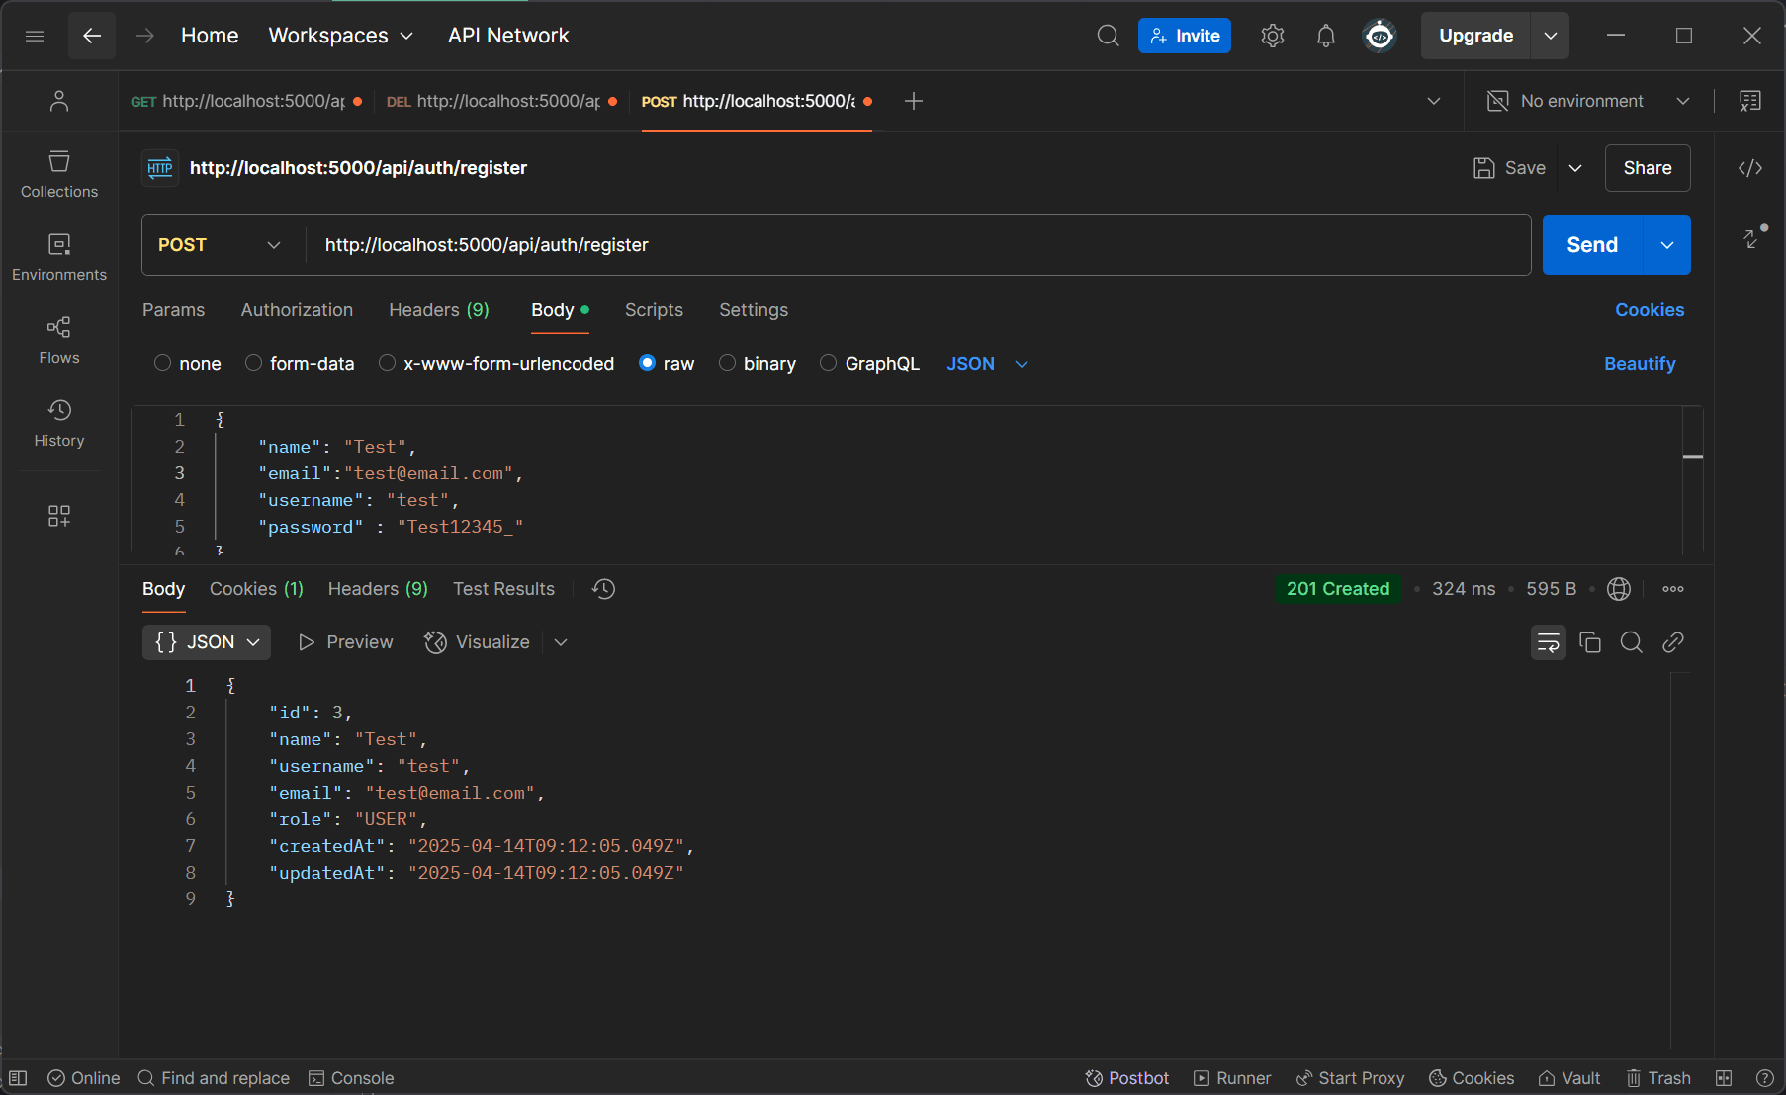Open the response Cookies (1) tab
1786x1095 pixels.
[x=256, y=589]
